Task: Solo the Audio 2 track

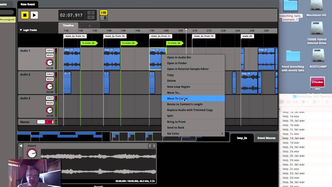Action: 50,74
